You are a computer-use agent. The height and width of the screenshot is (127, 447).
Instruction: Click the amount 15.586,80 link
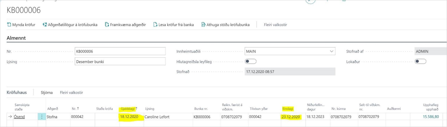(431, 117)
